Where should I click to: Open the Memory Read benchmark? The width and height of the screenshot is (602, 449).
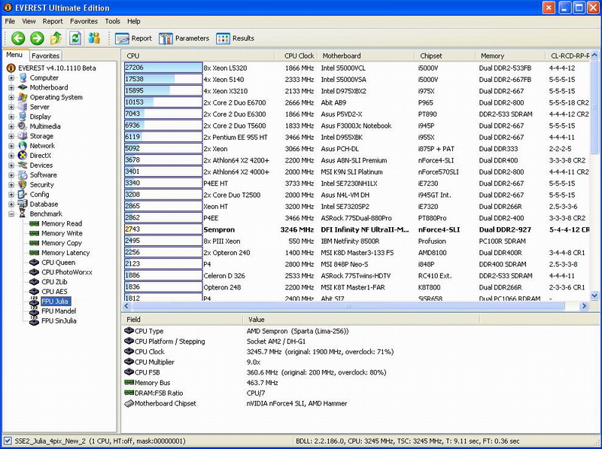coord(62,223)
